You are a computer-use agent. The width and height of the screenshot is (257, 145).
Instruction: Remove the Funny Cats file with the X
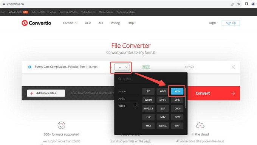click(233, 67)
